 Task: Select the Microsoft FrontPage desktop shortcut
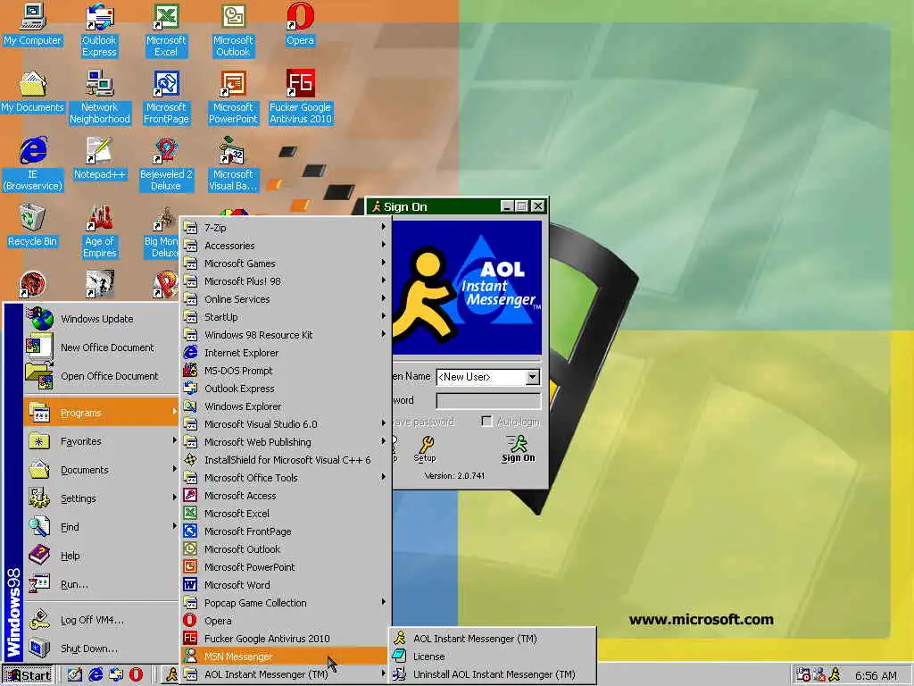166,97
